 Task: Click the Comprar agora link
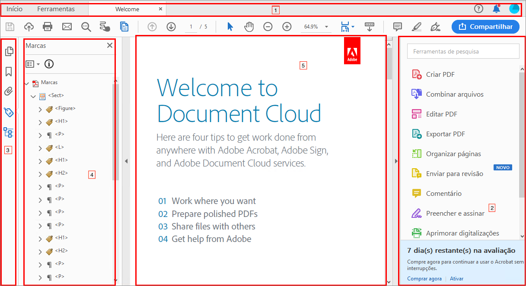click(x=424, y=279)
